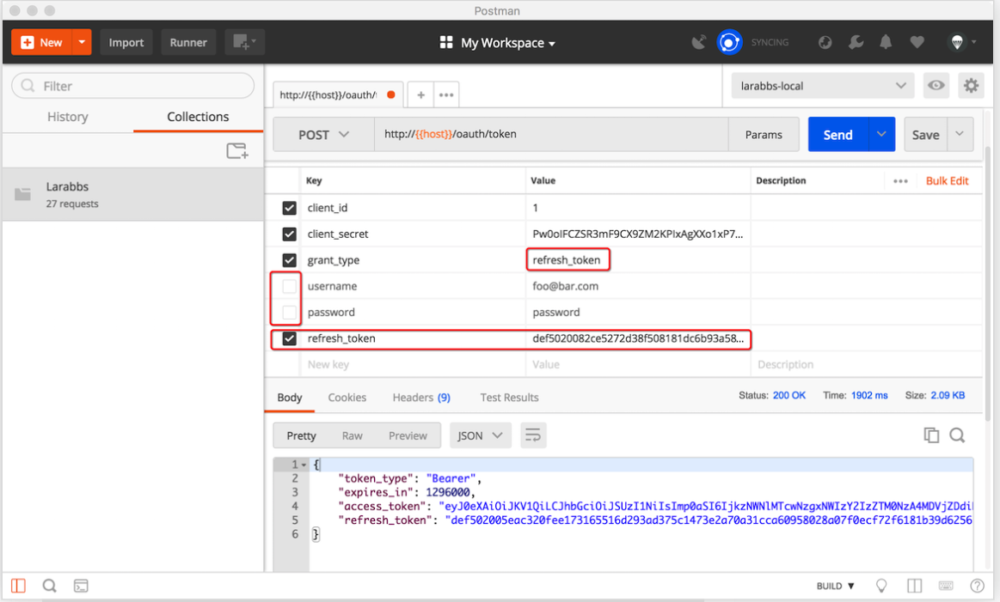Toggle sidebar icon in status bar
Screen dimensions: 1000x602
(19, 586)
